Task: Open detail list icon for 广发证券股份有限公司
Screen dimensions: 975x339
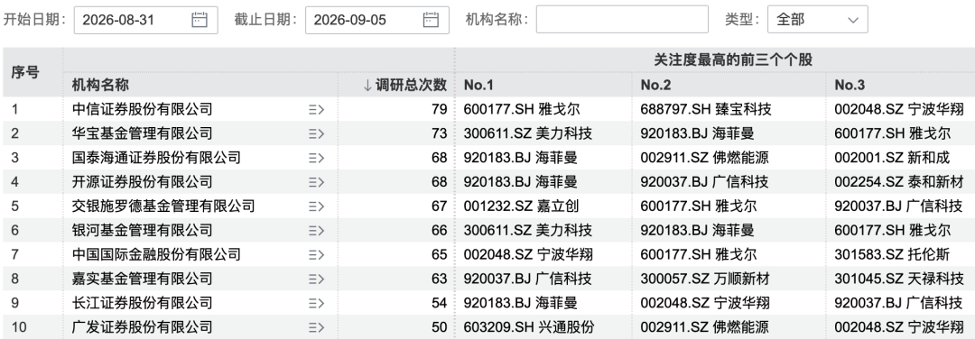Action: pos(316,328)
